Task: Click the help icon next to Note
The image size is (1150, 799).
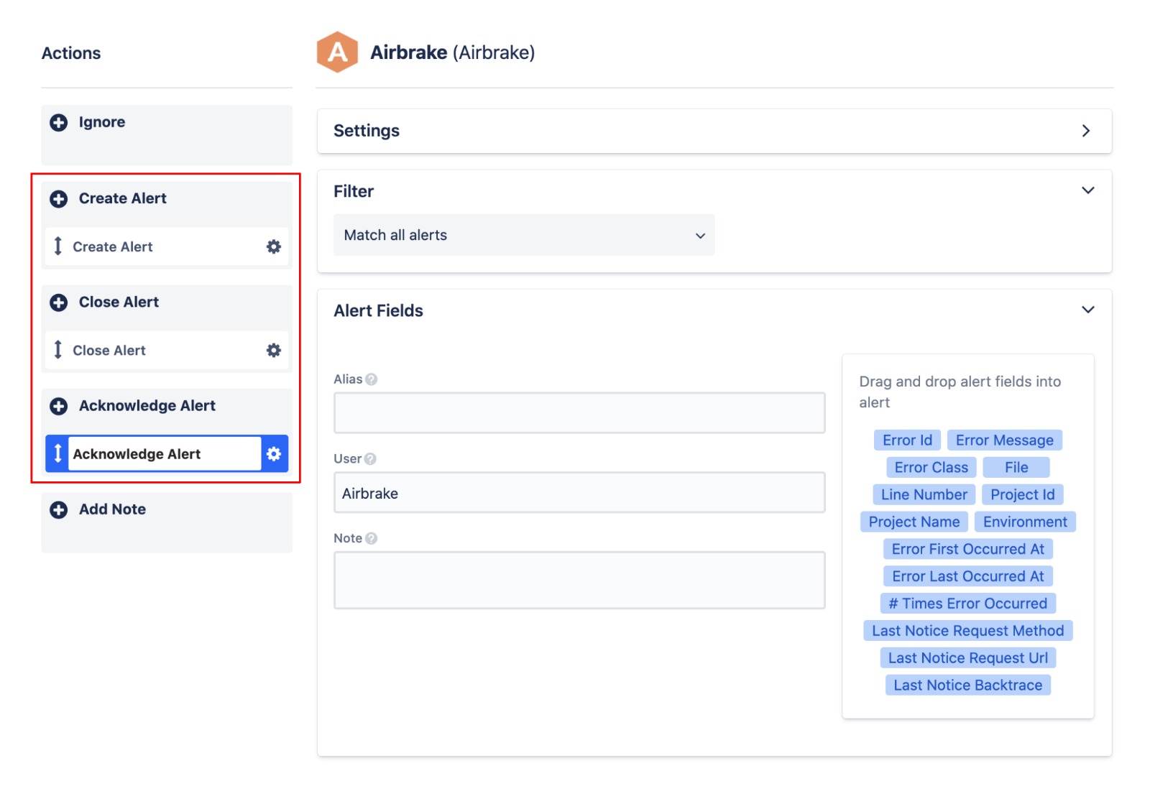Action: point(371,538)
